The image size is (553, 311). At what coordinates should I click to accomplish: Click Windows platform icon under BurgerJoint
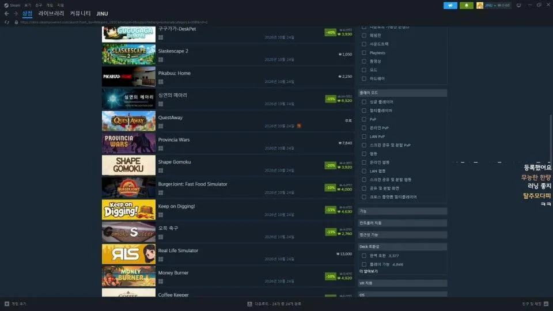coord(161,193)
